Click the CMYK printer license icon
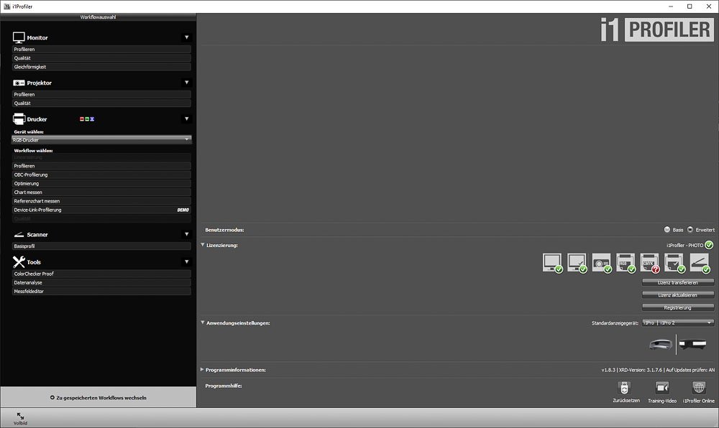 click(x=650, y=263)
